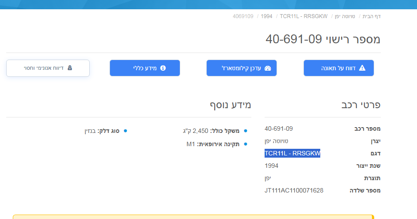417x219 pixels.
Task: Open the דווח על תאונה button
Action: [338, 68]
